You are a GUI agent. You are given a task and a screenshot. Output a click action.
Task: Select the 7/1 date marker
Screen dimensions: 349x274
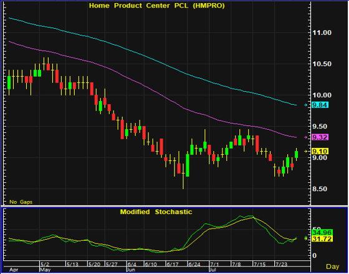(214, 265)
